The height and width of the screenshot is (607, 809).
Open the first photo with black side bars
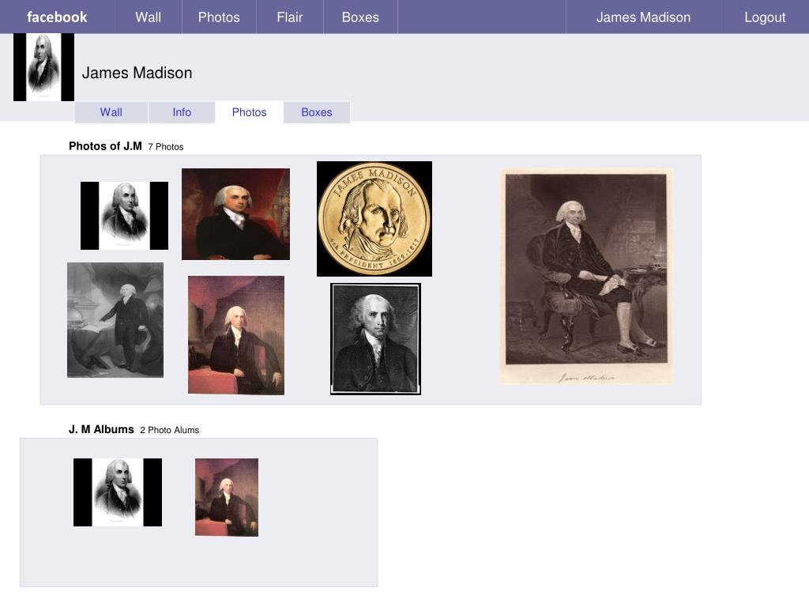(124, 216)
